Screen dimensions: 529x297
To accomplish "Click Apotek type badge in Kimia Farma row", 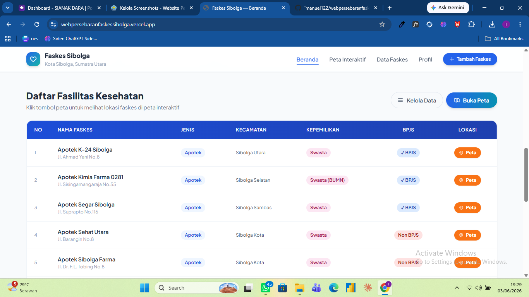I will pos(193,180).
